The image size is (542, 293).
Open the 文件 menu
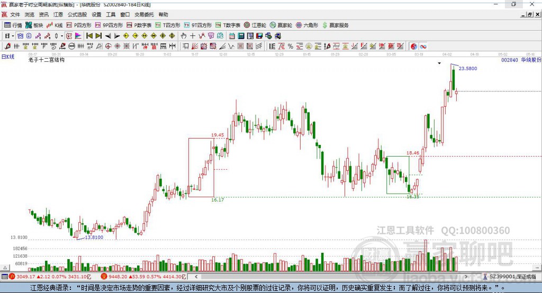tap(15, 14)
